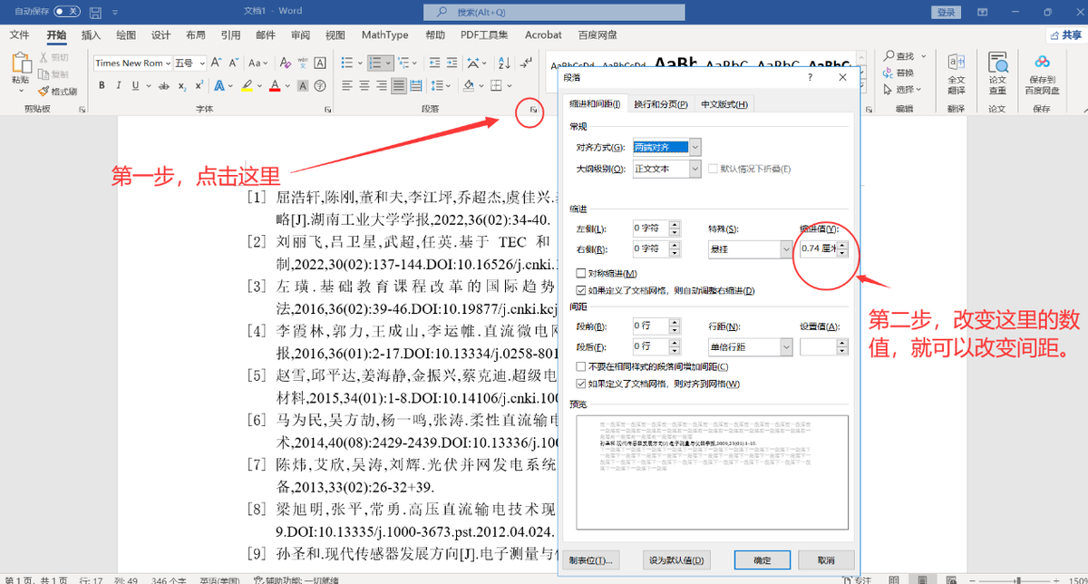
Task: Open the Times New Roman font dropdown
Action: (x=168, y=63)
